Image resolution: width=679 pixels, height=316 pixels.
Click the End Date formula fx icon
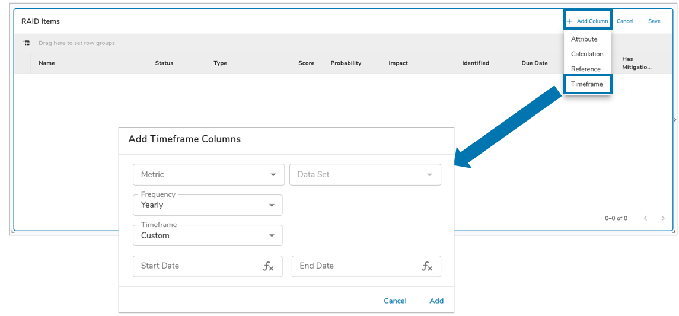tap(427, 266)
